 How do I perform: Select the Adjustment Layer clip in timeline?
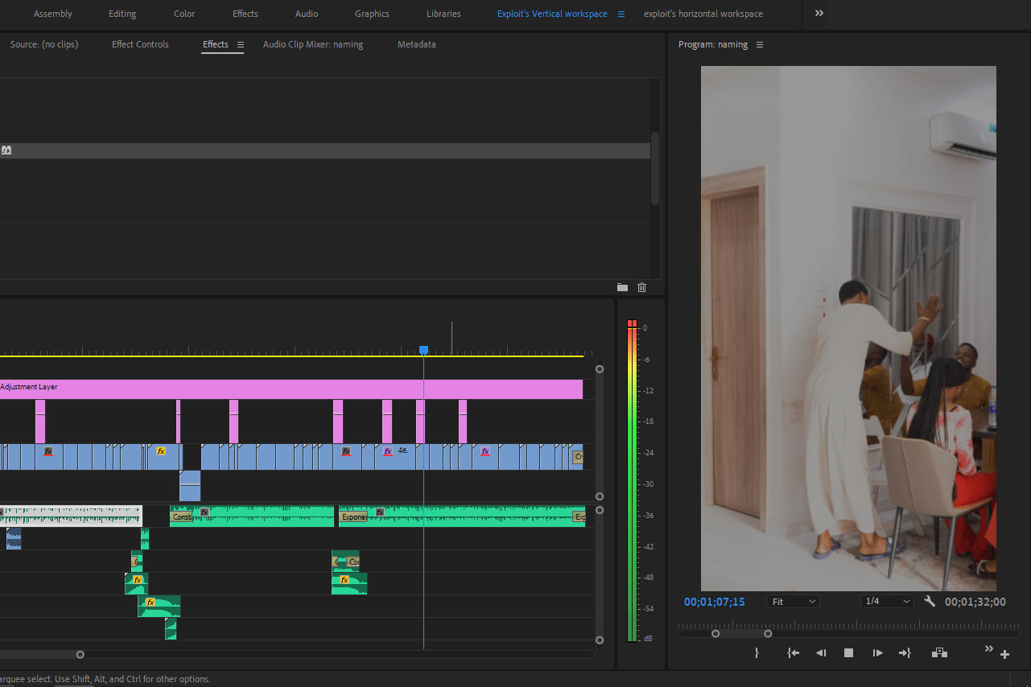(241, 389)
